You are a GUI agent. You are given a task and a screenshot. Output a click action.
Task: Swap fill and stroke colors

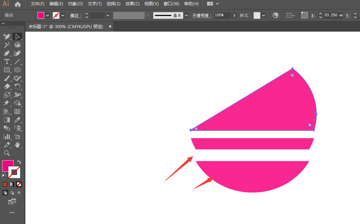19,162
